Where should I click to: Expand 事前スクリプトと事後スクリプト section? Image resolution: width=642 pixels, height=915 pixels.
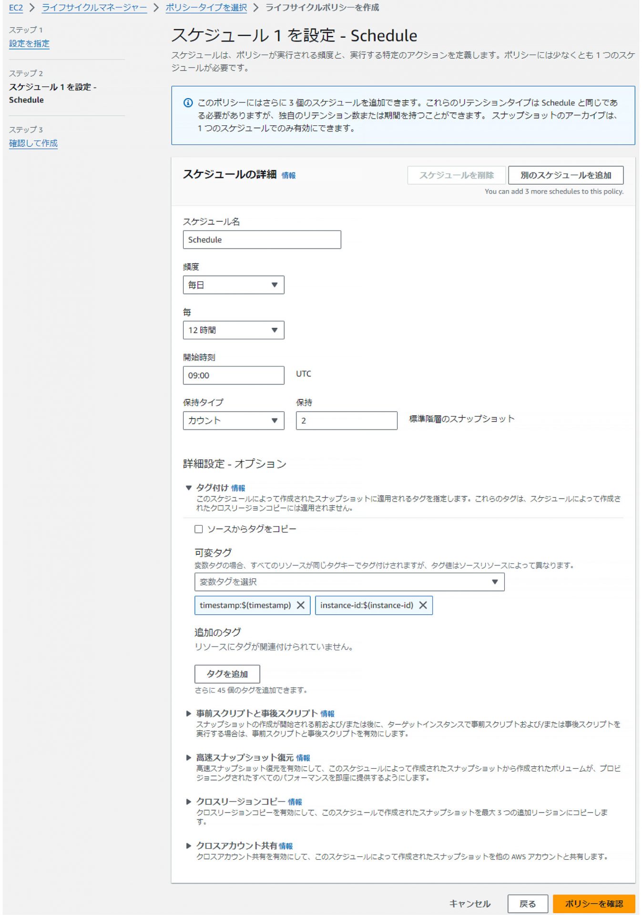[189, 713]
